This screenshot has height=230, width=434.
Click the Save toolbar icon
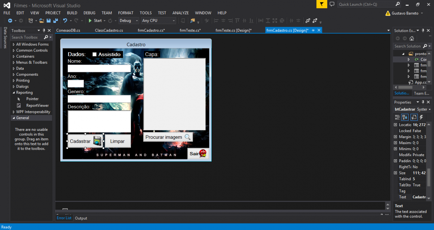48,21
